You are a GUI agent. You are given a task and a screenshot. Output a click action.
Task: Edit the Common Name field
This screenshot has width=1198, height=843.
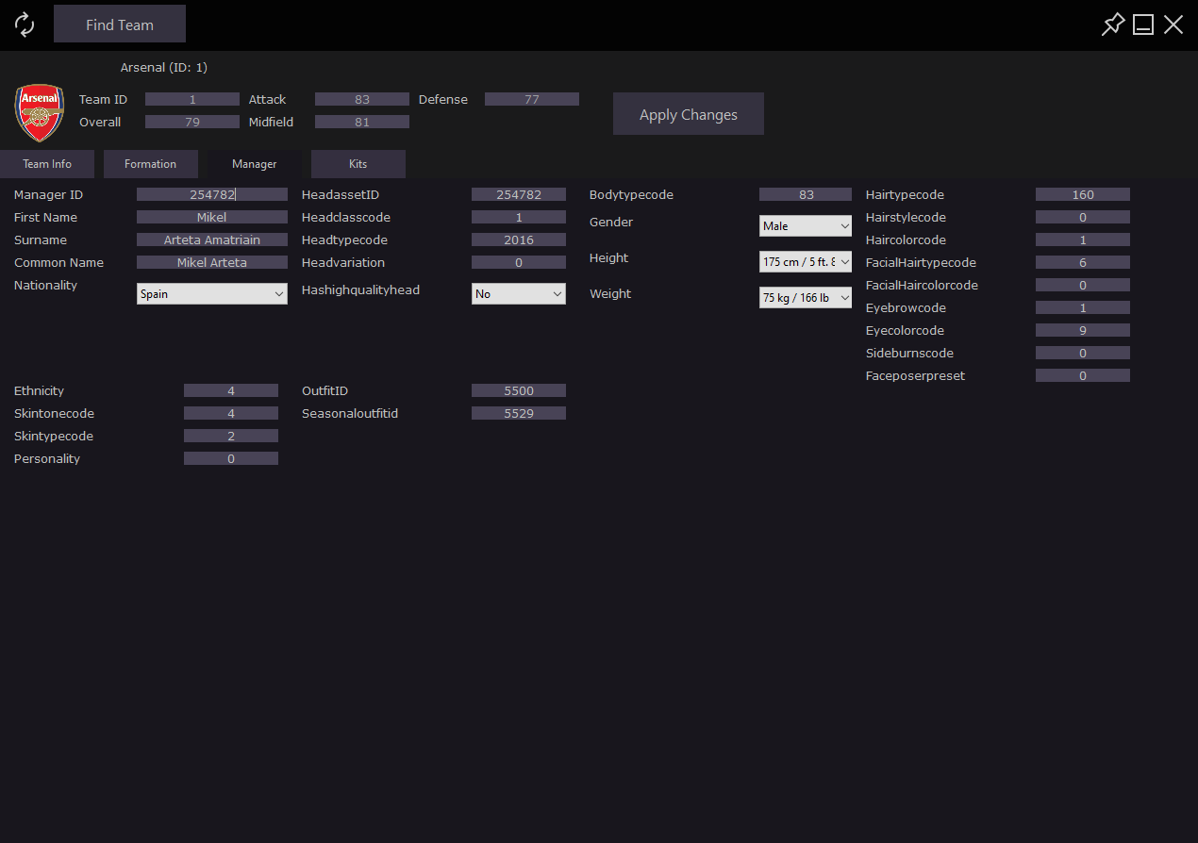tap(212, 262)
